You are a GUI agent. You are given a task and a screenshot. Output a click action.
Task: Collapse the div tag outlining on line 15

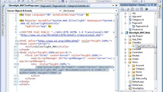[18, 64]
